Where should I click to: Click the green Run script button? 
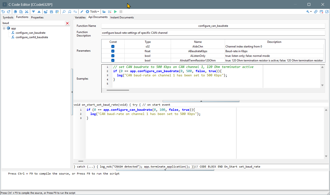tap(115, 12)
